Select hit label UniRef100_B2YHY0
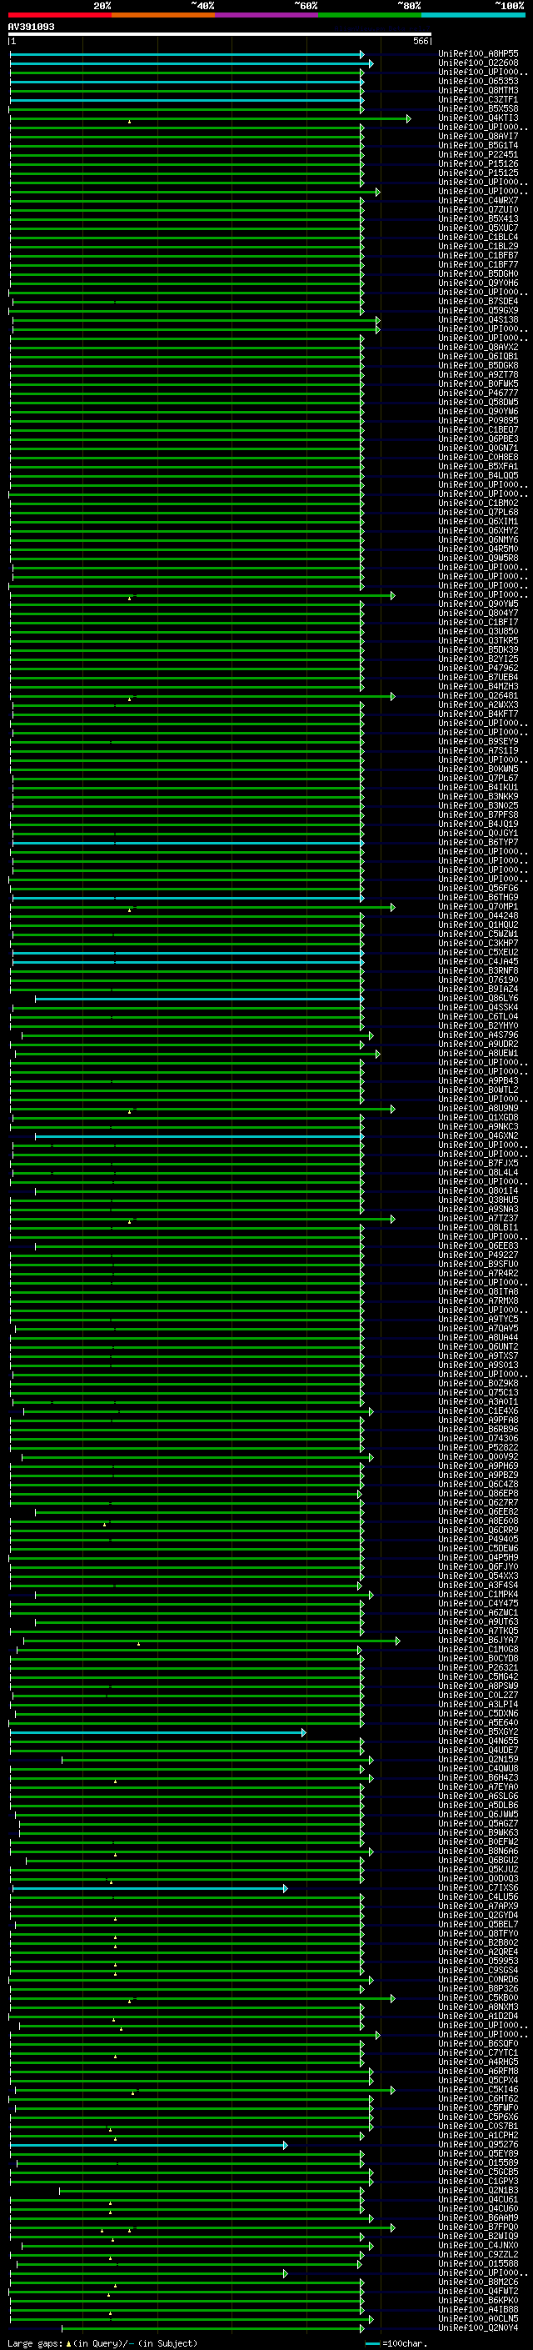The height and width of the screenshot is (2350, 533). click(477, 1025)
